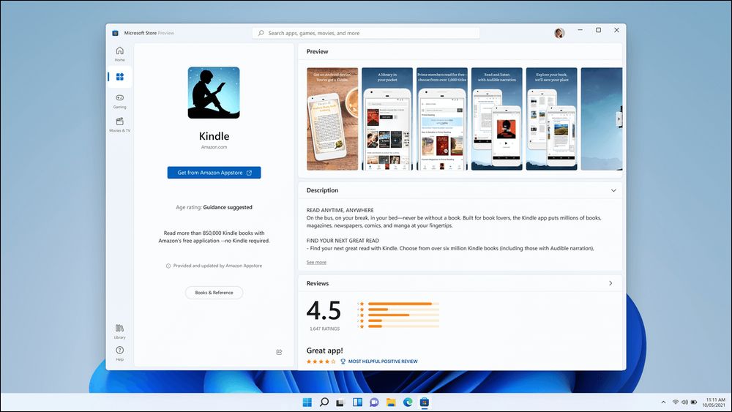Viewport: 732px width, 412px height.
Task: Click the 1-star rating bar
Action: coord(403,326)
